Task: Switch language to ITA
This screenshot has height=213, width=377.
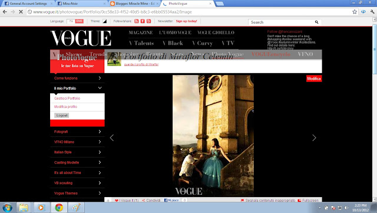Action: pos(71,21)
